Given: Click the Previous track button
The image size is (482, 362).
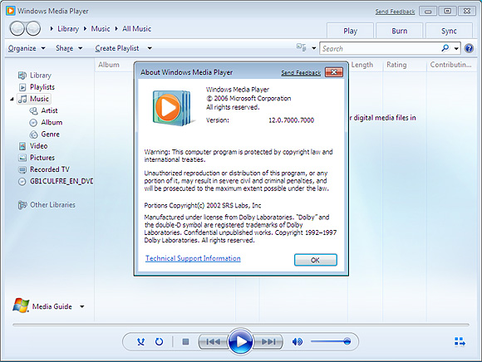Looking at the screenshot, I should click(213, 341).
